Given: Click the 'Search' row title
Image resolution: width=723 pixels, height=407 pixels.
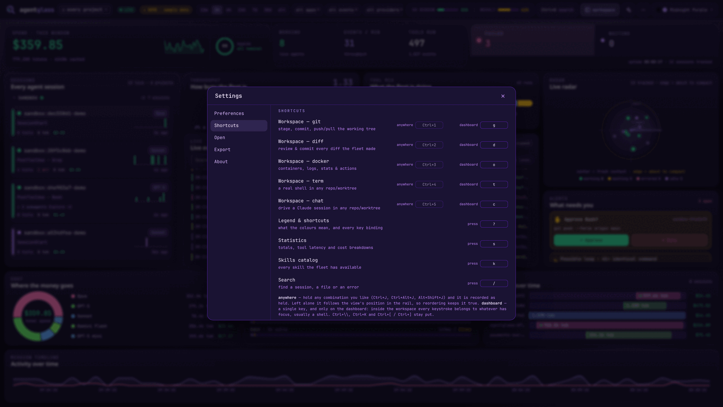Looking at the screenshot, I should coord(287,280).
